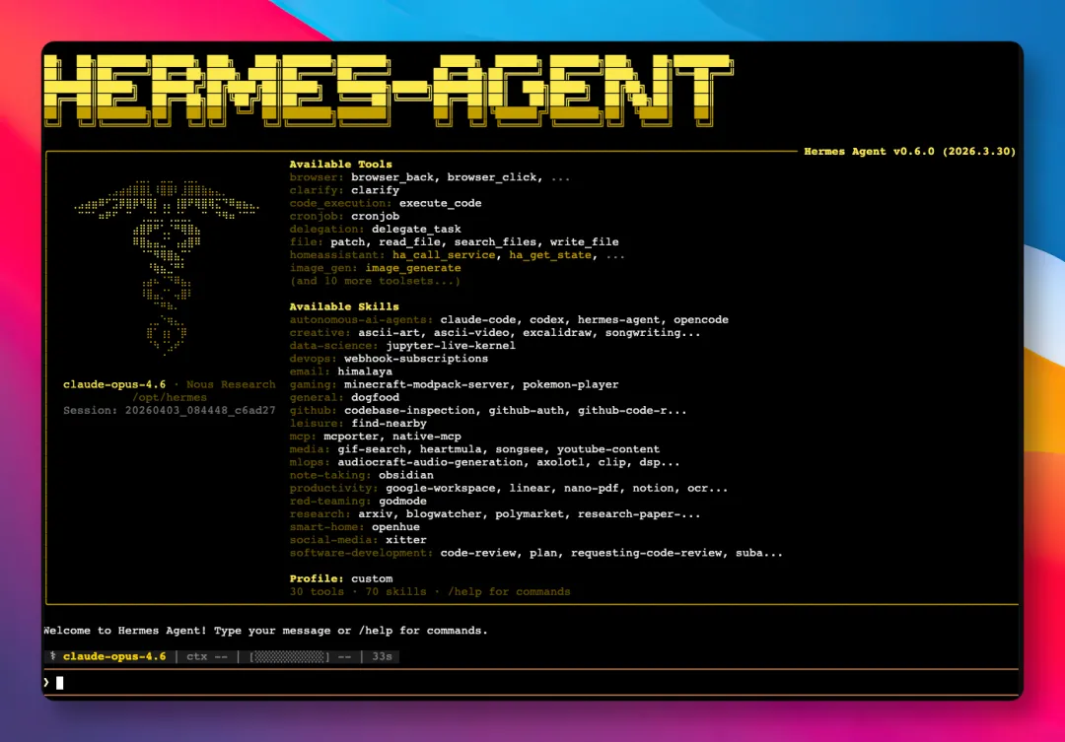Click 'codebase-inspection' skill name
Image resolution: width=1065 pixels, height=742 pixels.
(409, 410)
